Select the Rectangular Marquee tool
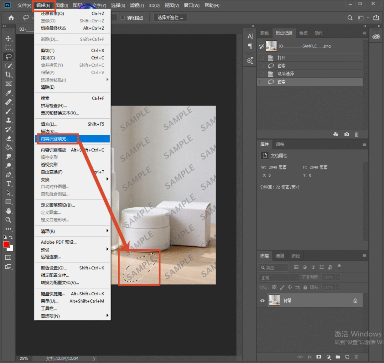Image resolution: width=384 pixels, height=363 pixels. point(8,48)
